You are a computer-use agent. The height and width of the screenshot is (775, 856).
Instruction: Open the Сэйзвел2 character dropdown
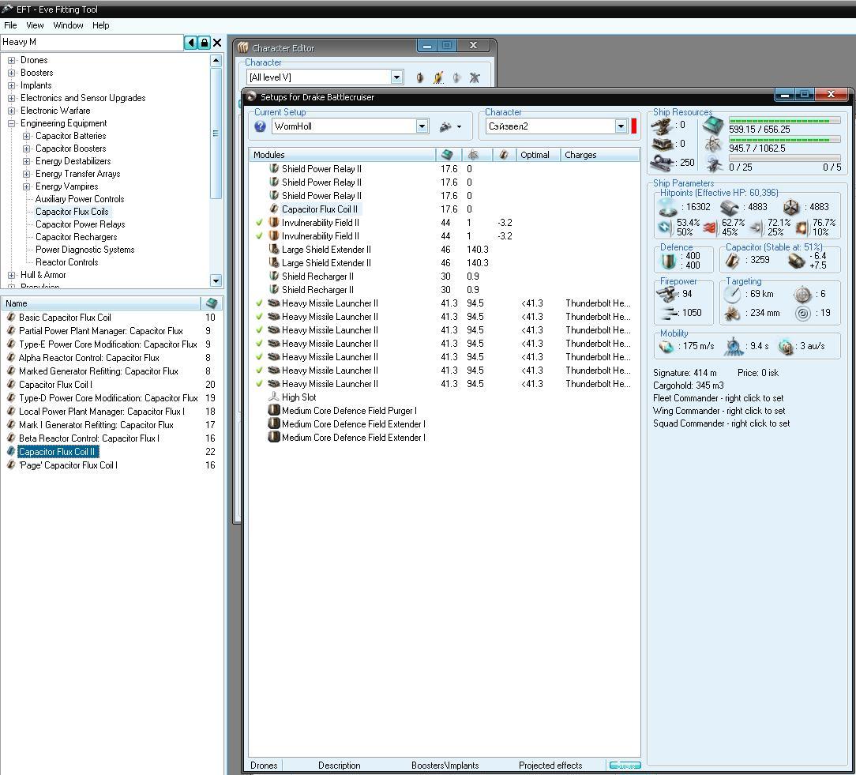click(x=621, y=126)
